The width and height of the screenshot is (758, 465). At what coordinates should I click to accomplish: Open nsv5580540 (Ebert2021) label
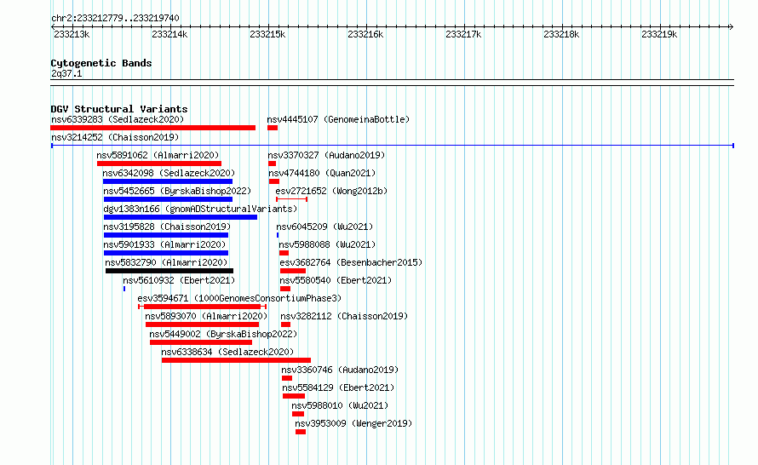tap(336, 280)
